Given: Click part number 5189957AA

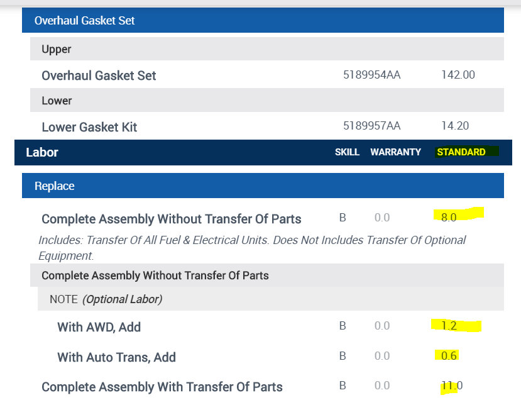Looking at the screenshot, I should [371, 126].
